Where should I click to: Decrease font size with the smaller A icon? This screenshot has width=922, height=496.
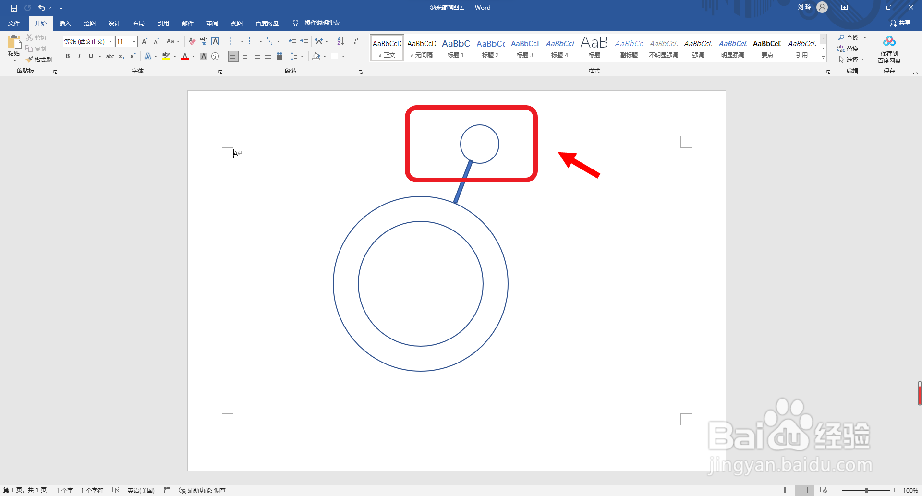(156, 41)
